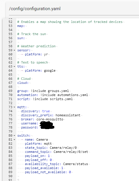Click the automations.yaml include line
139x181 pixels.
pyautogui.click(x=53, y=95)
